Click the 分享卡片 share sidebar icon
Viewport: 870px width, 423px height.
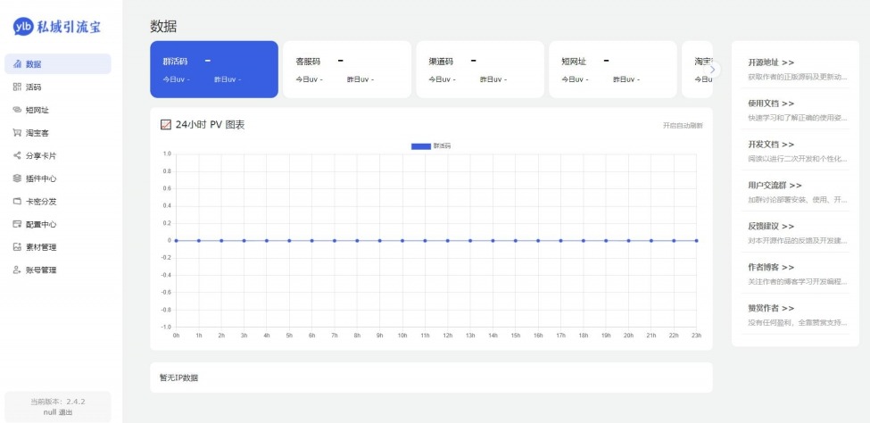[x=17, y=155]
